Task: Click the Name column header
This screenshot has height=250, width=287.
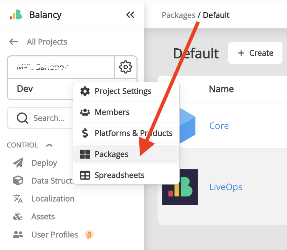Action: (221, 89)
